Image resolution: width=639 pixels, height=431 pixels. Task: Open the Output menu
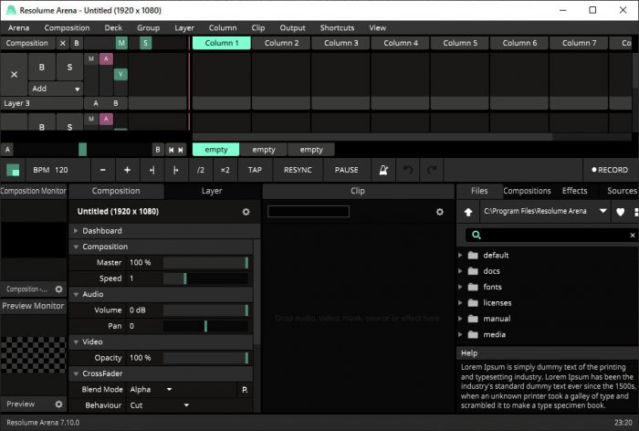292,27
